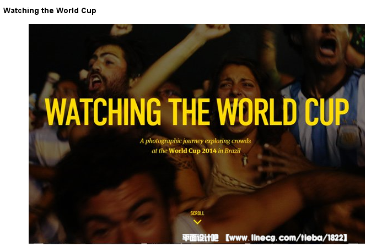Open the black "Watching the World Cup" page heading
Image resolution: width=366 pixels, height=247 pixels.
click(50, 10)
